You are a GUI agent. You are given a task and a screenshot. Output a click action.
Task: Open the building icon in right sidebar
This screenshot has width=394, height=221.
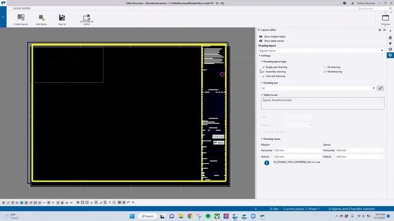(x=390, y=37)
